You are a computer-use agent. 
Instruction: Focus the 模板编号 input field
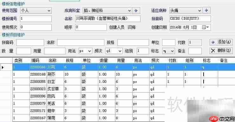(x=36, y=19)
